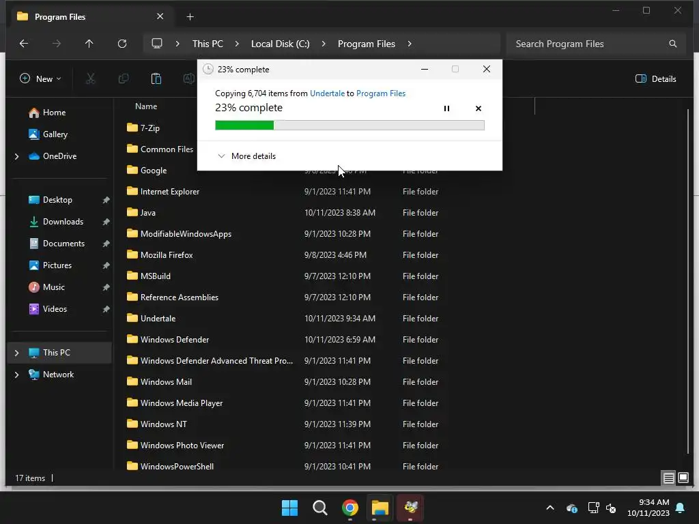
Task: Switch to large thumbnails view icon
Action: [x=683, y=478]
